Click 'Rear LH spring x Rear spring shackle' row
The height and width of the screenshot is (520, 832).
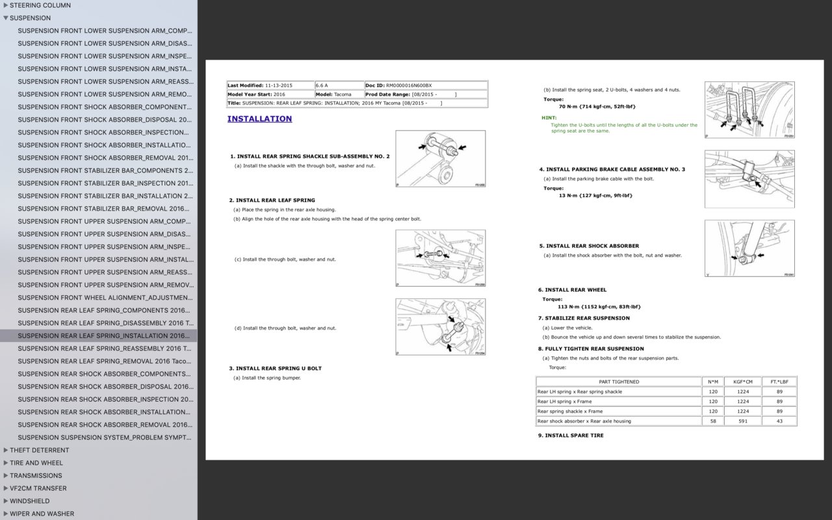[x=666, y=392]
